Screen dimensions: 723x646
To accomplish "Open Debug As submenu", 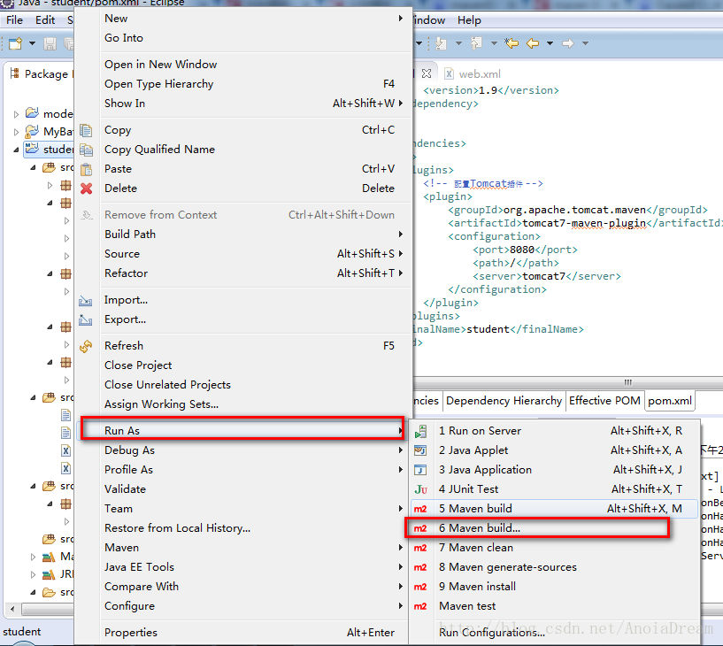I will pos(242,450).
